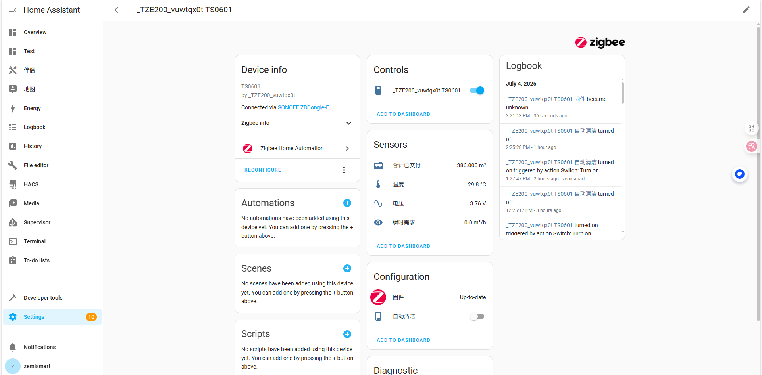
Task: Click the pencil edit icon for device
Action: click(746, 10)
